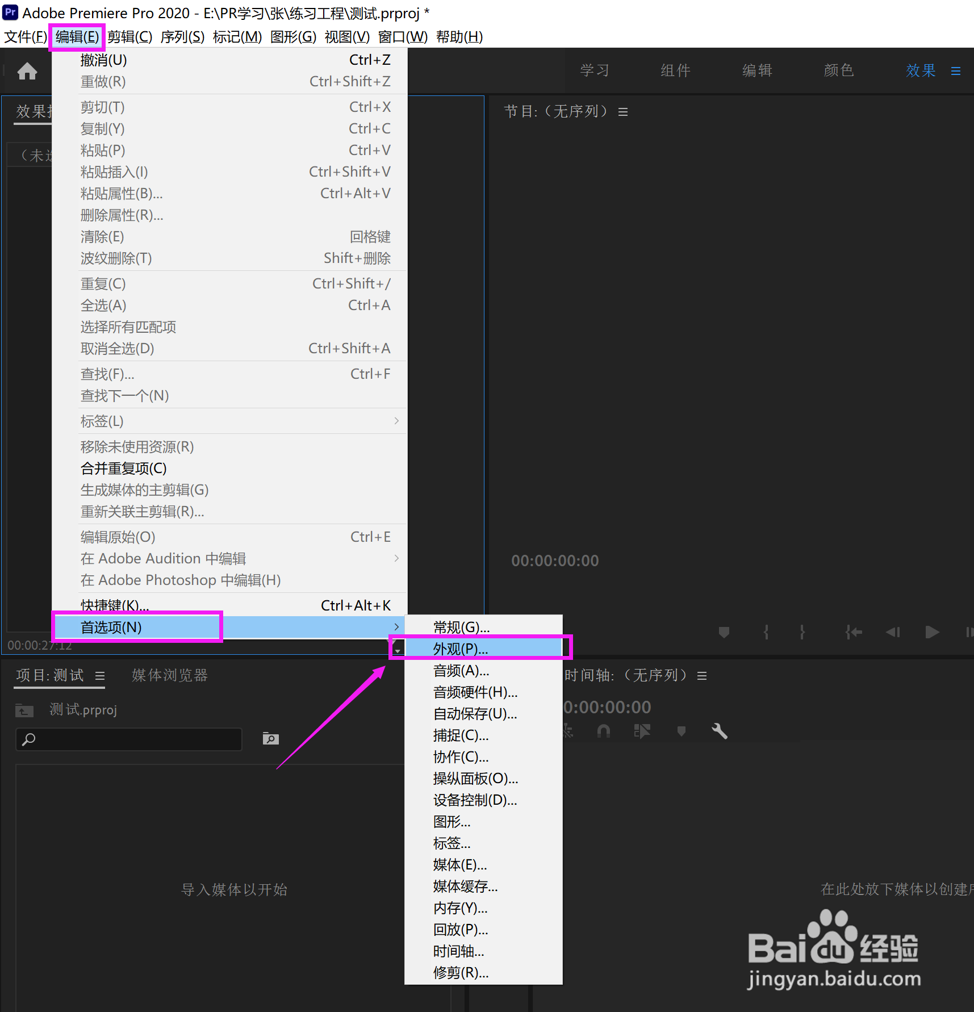Open 设备控制(D)... preferences
974x1012 pixels.
(x=483, y=800)
